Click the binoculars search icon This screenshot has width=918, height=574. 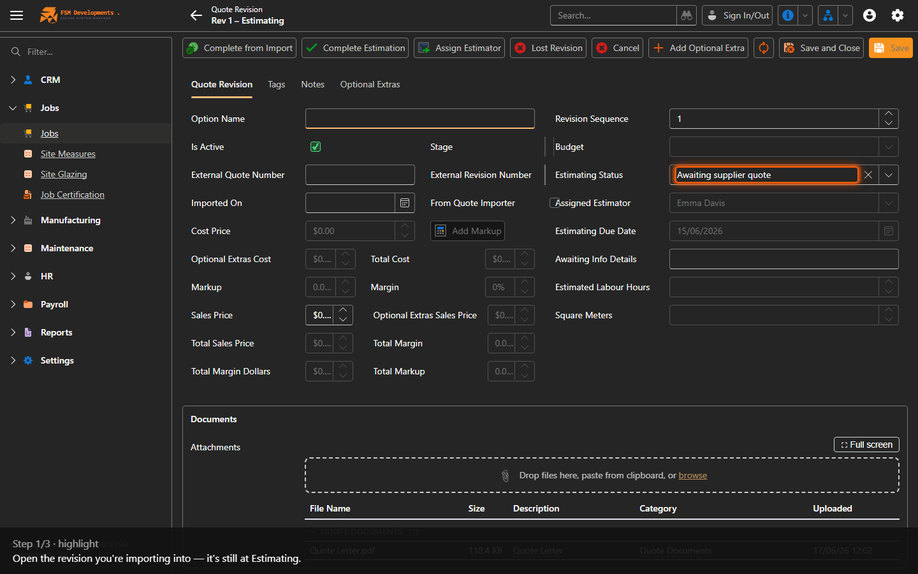point(687,15)
